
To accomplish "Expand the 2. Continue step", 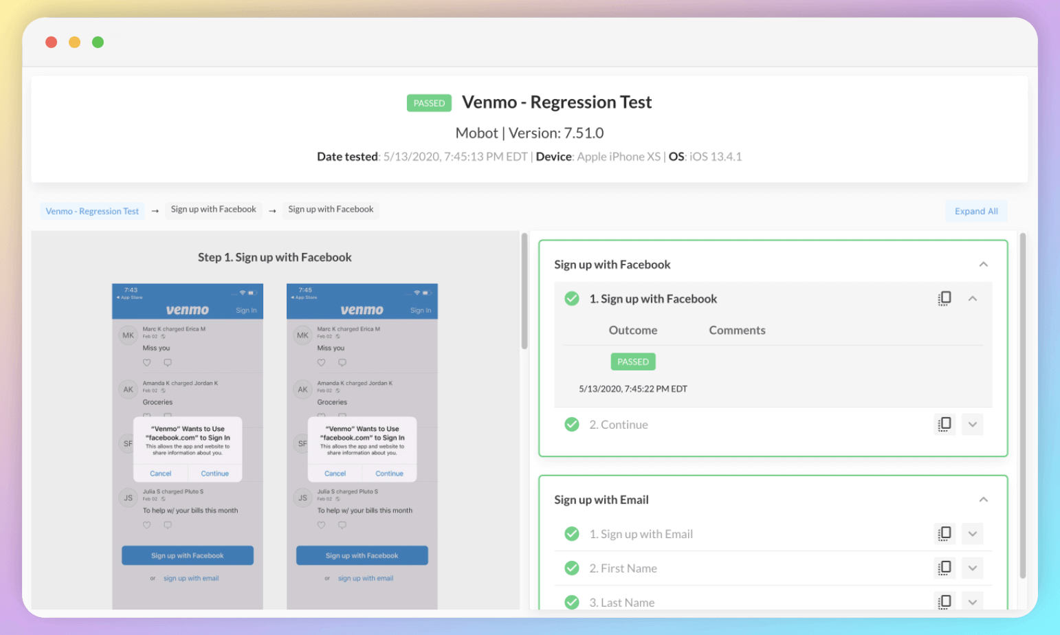I will (x=972, y=424).
